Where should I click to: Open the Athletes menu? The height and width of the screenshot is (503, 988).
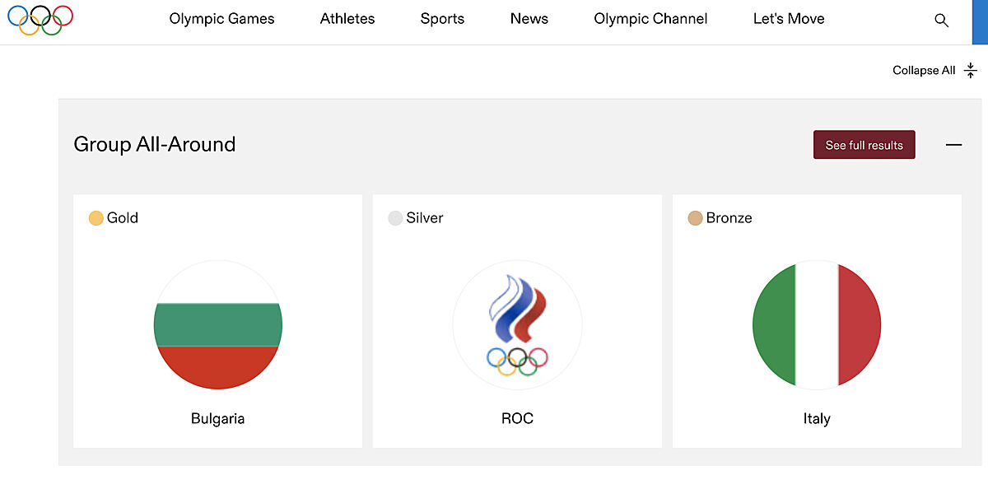pos(347,19)
